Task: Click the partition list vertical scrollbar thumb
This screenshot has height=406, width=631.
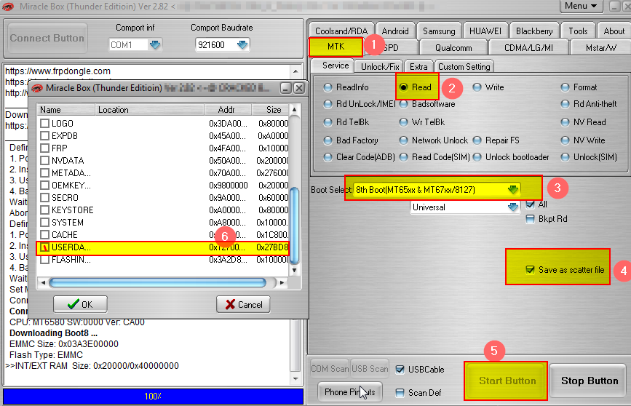Action: click(x=294, y=225)
